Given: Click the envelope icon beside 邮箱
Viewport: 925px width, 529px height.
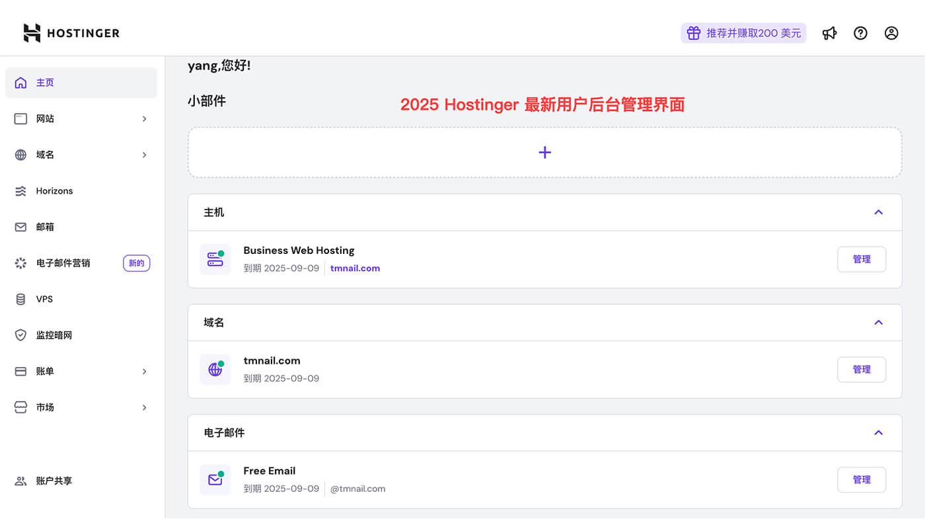Looking at the screenshot, I should click(x=21, y=227).
